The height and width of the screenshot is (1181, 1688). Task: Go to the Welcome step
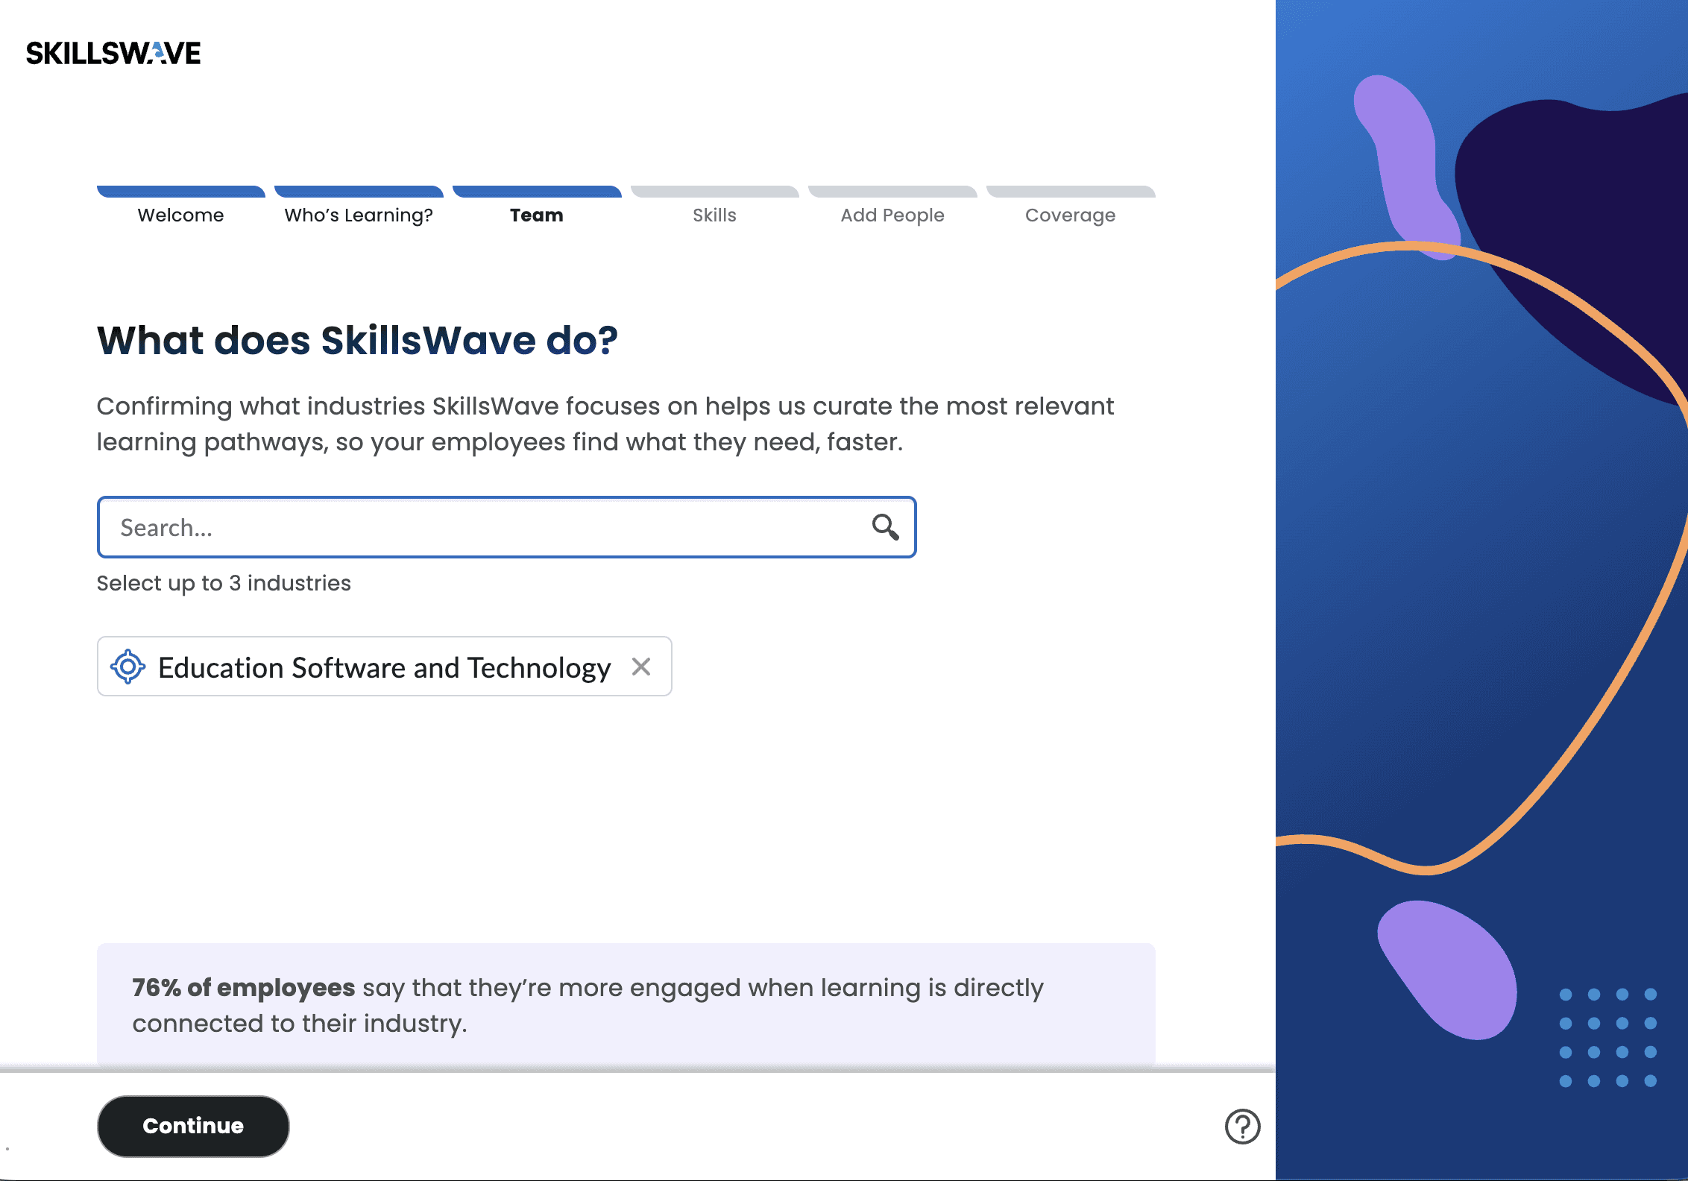tap(180, 215)
